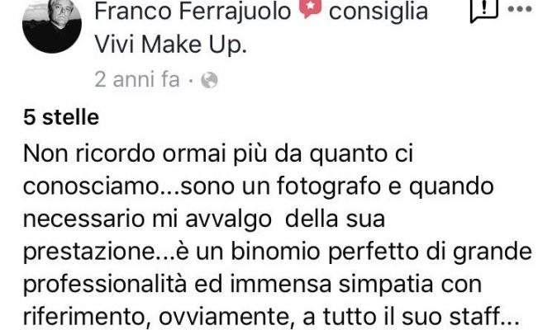Tap the word 'professionalità' in the review
This screenshot has width=557, height=330.
tap(105, 285)
